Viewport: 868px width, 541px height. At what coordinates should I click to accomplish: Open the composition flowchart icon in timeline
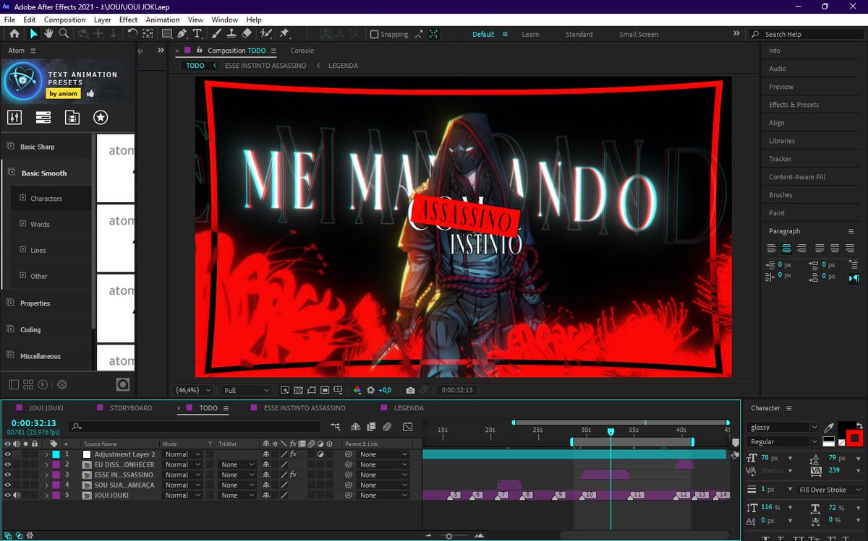coord(335,427)
